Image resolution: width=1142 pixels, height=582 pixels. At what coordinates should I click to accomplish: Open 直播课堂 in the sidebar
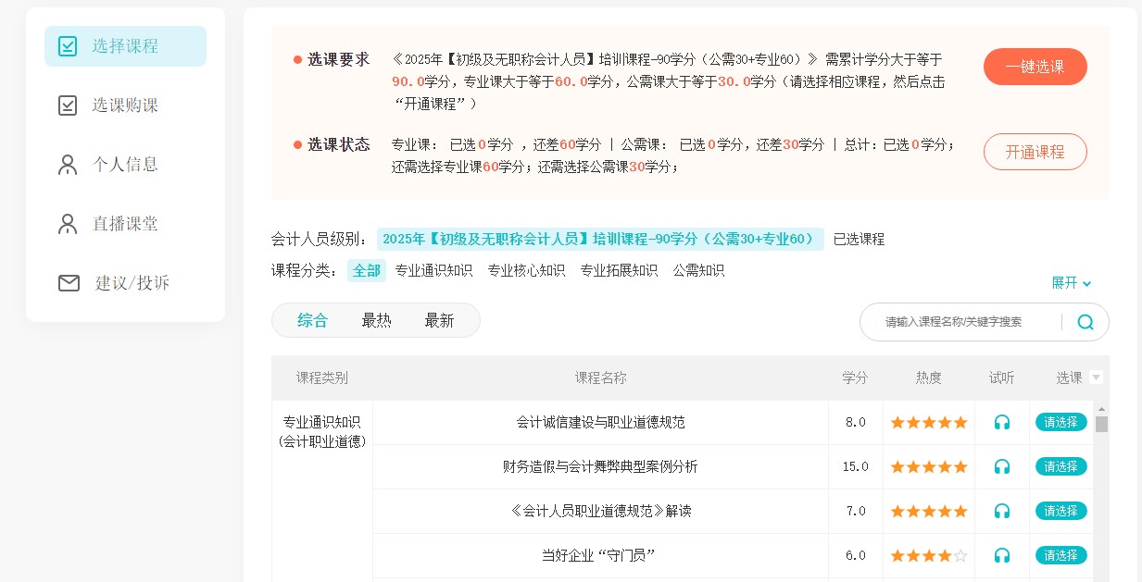[125, 224]
